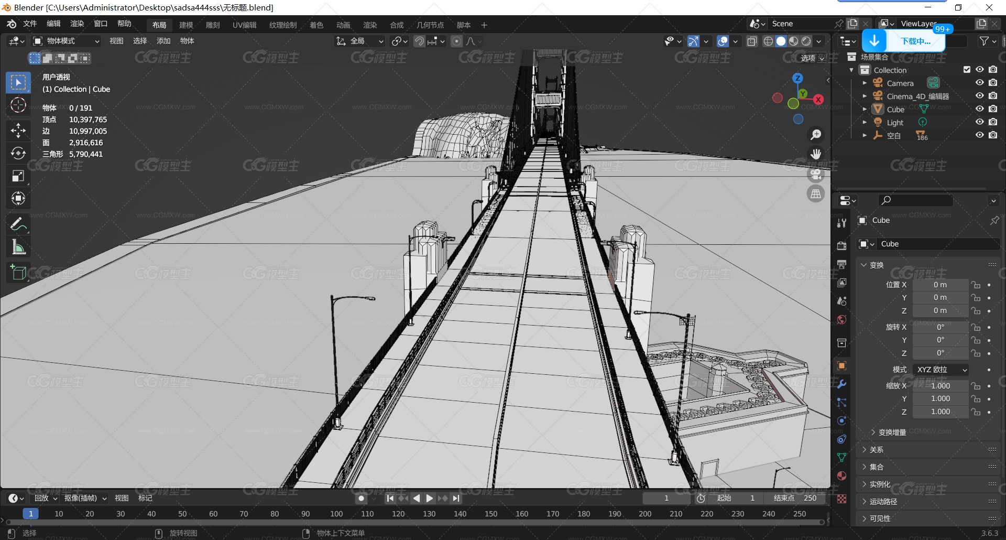This screenshot has width=1006, height=540.
Task: Click the pan view hand icon
Action: pyautogui.click(x=816, y=154)
